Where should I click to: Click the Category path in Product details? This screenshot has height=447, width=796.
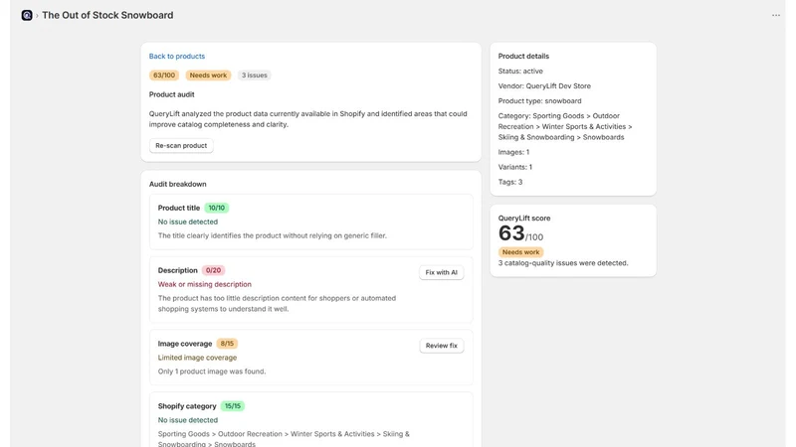pyautogui.click(x=565, y=127)
